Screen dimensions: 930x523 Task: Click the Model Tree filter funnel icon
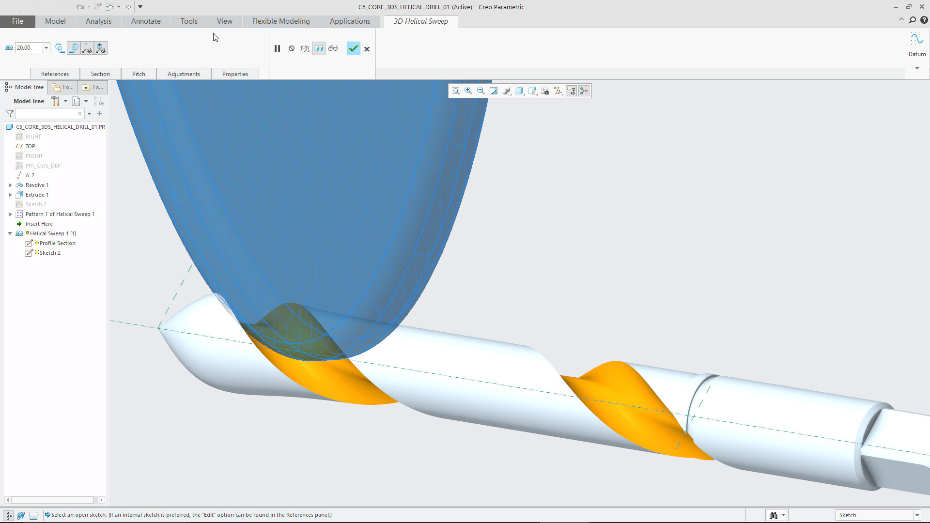(x=9, y=113)
